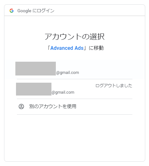149x166 pixels.
Task: Click the empty area below the account list
Action: pos(75,137)
